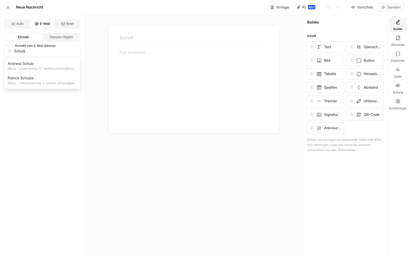This screenshot has height=255, width=408.
Task: Insert an Abstand spacer block
Action: 365,88
